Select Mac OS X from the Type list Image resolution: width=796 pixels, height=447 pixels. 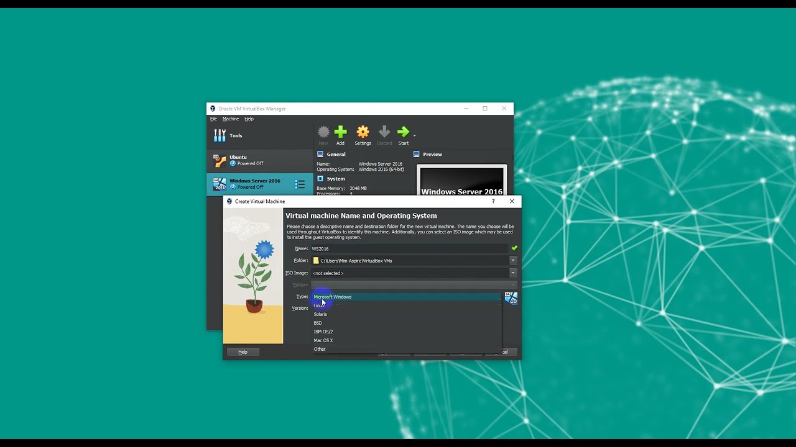tap(407, 340)
